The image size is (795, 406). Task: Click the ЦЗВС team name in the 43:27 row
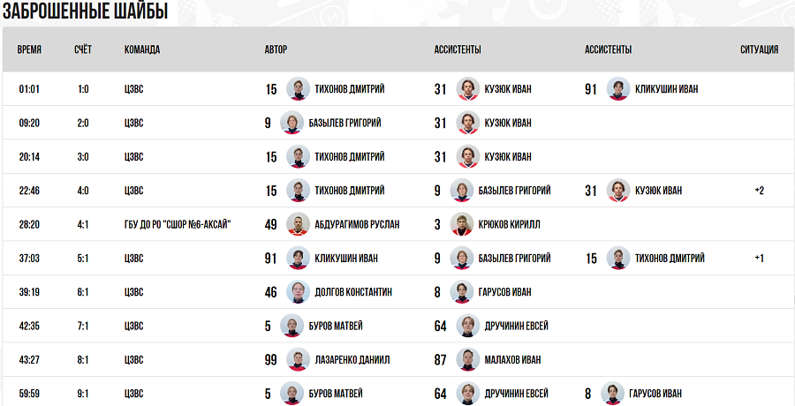(134, 359)
